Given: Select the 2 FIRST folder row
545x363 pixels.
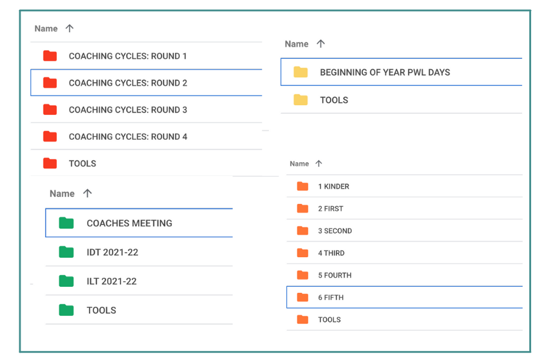Looking at the screenshot, I should (331, 209).
